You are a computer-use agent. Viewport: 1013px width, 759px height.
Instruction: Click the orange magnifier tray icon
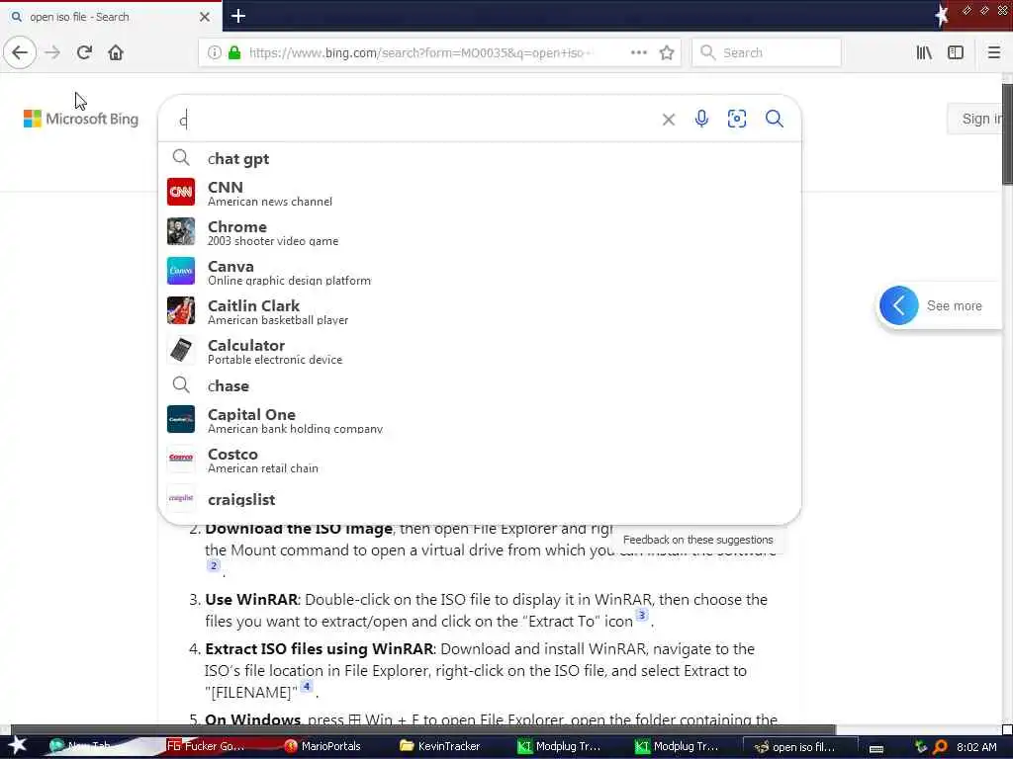(x=940, y=747)
